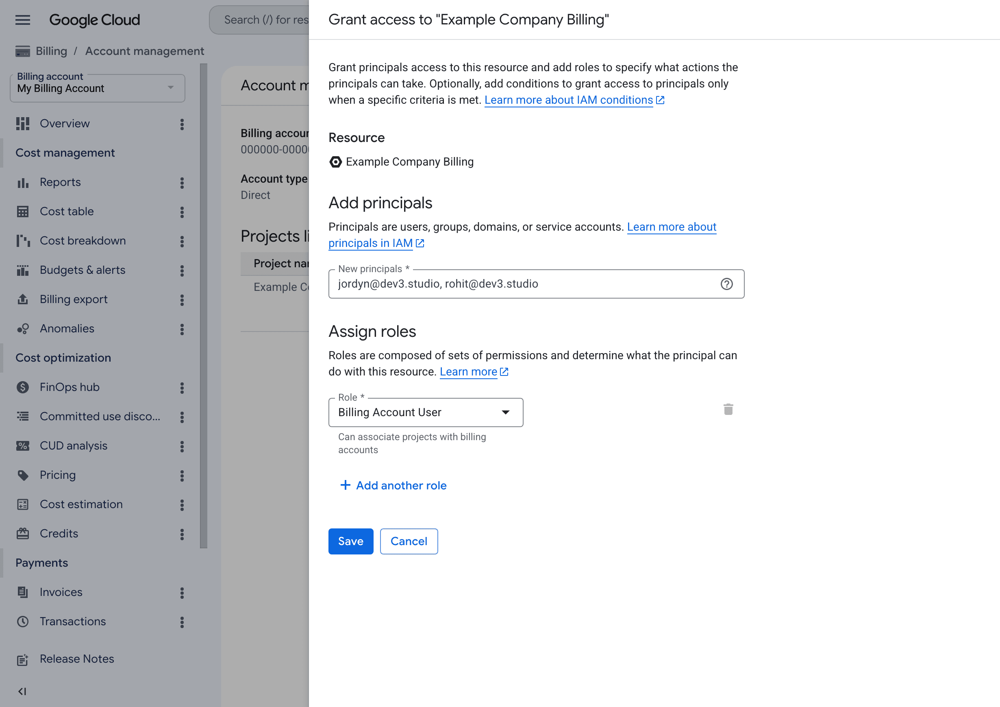1000x707 pixels.
Task: Open Cost estimation in sidebar
Action: click(x=81, y=504)
